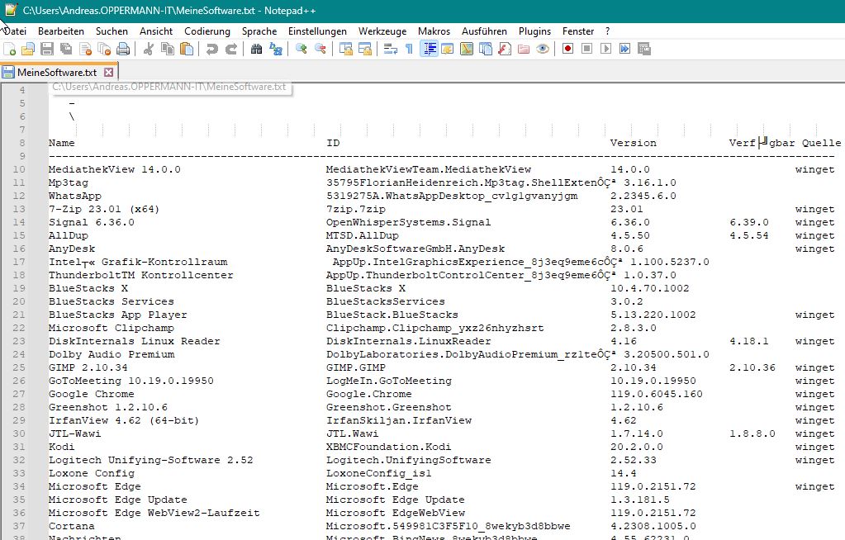
Task: Save the recorded macro icon
Action: 644,49
